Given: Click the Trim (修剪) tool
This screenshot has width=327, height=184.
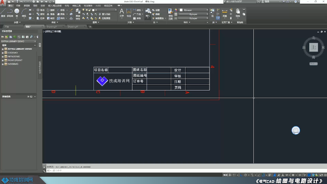Looking at the screenshot, I should click(x=61, y=10).
